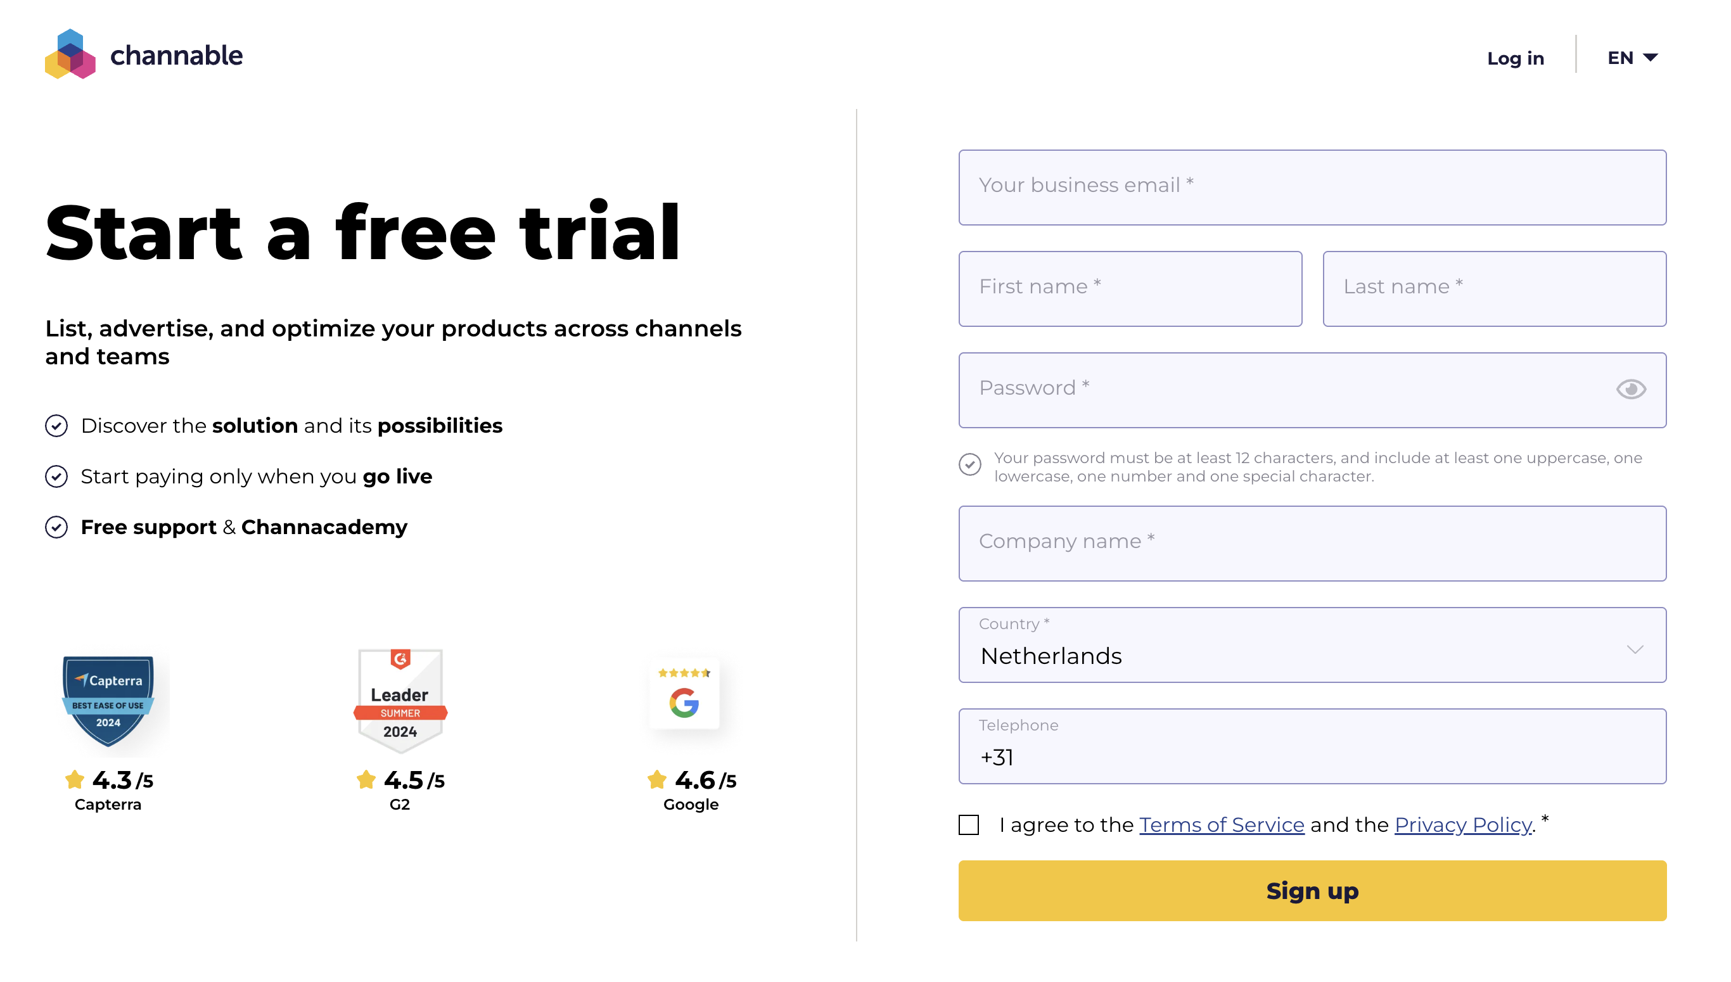
Task: Click the star icon next to 4.3 Capterra rating
Action: [x=75, y=781]
